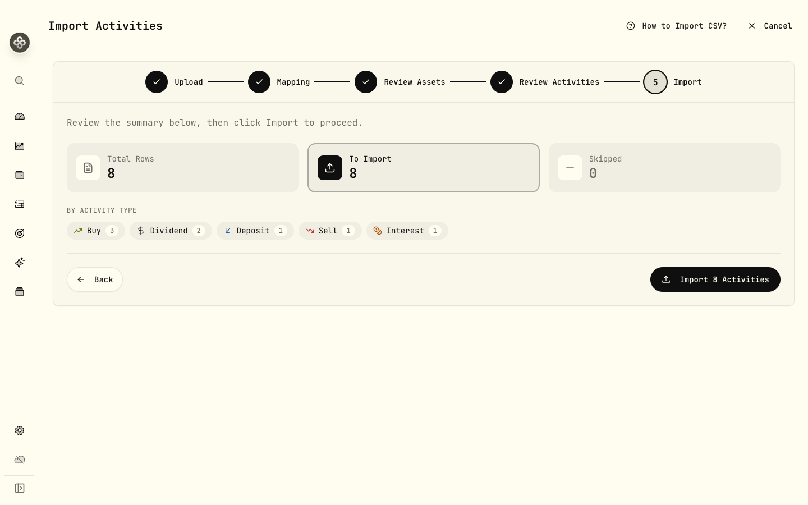Screen dimensions: 808x505
Task: Click Import 8 Activities button
Action: click(x=715, y=279)
